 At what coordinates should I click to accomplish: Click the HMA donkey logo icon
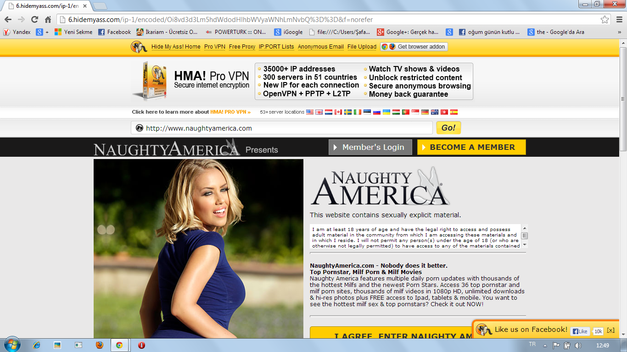pos(139,47)
